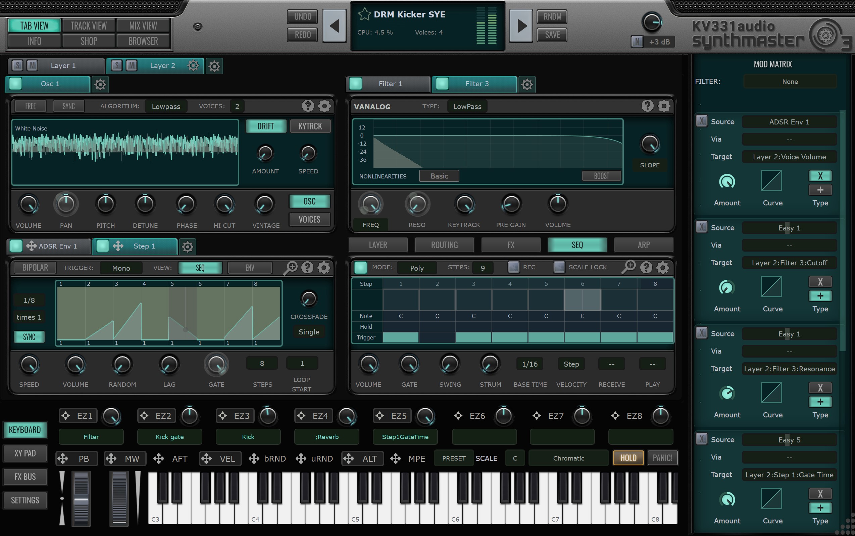Screen dimensions: 855x536
Task: Zoom the SEQ panel with the magnifier icon
Action: [629, 267]
